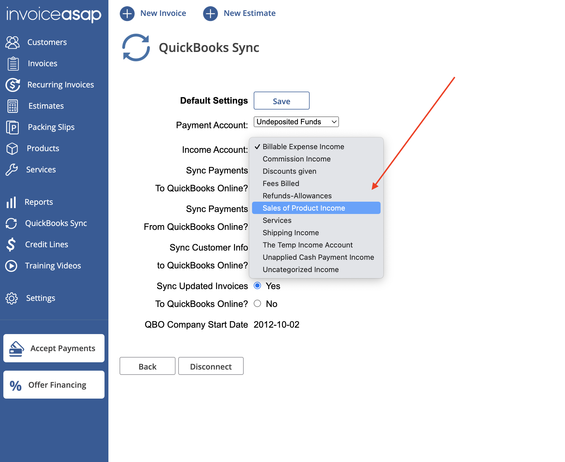Click the Offer Financing percent icon

pos(15,386)
